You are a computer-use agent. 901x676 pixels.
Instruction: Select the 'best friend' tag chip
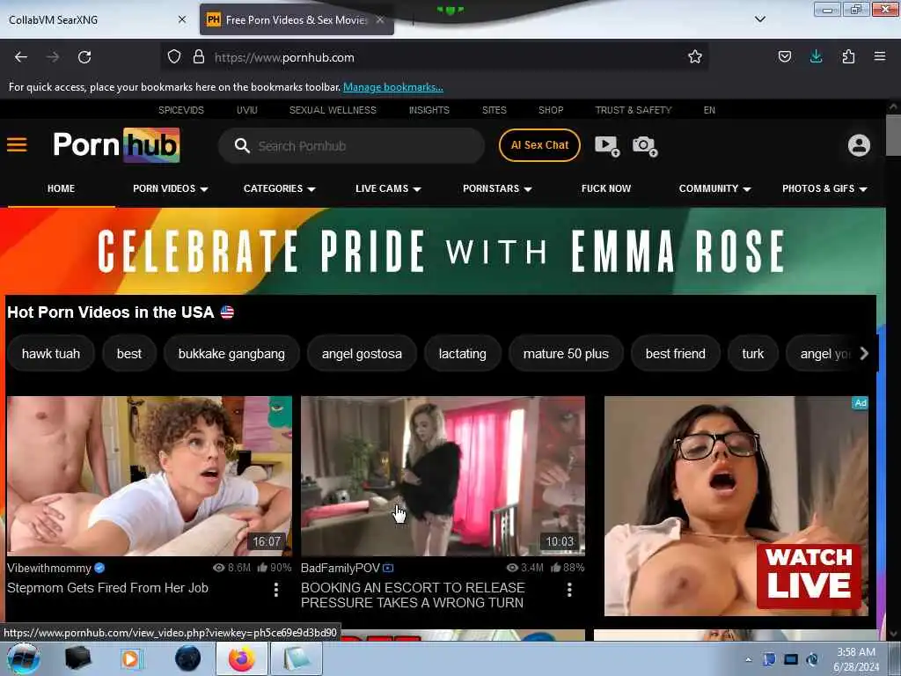675,354
